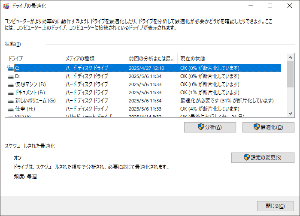Click the D: drive icon

coord(11,77)
